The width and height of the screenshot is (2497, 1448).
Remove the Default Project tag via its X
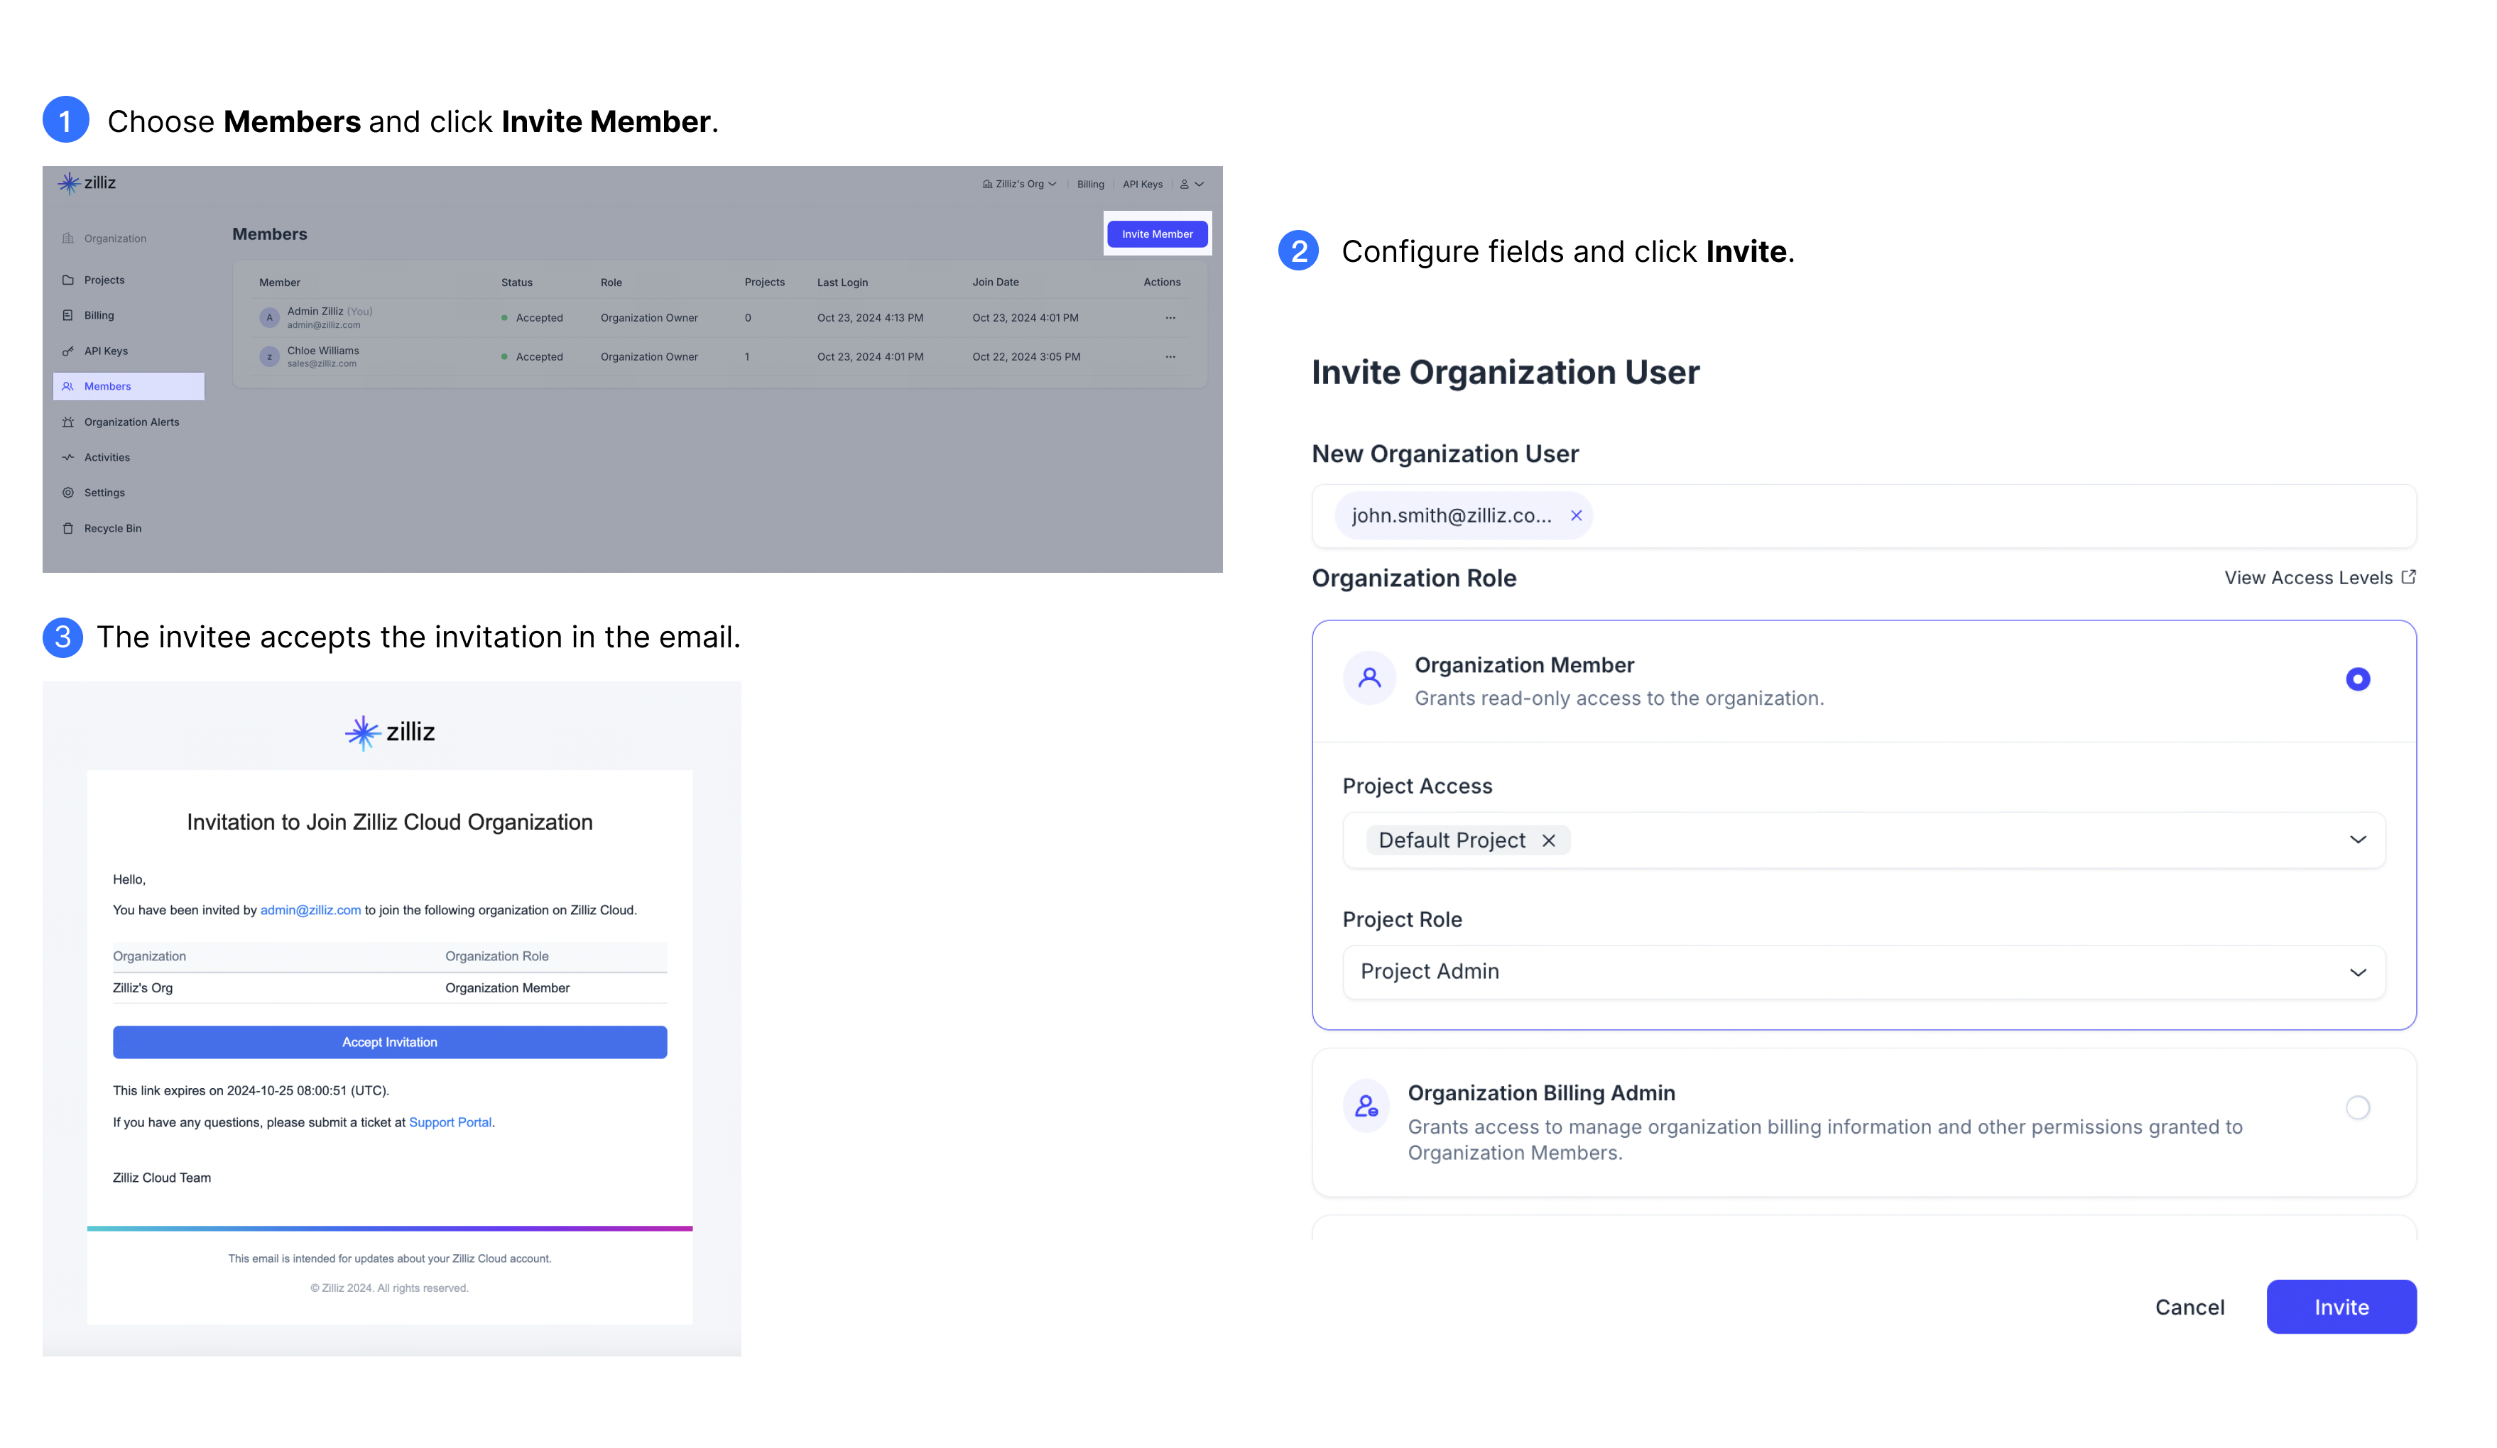click(x=1551, y=840)
